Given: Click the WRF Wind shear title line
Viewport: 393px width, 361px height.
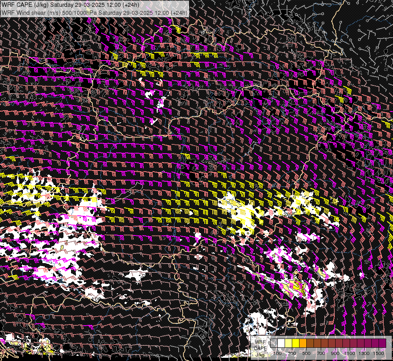Looking at the screenshot, I should click(x=94, y=13).
